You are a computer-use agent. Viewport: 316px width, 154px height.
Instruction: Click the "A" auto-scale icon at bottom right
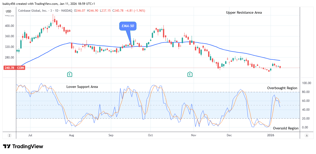[x=307, y=136]
